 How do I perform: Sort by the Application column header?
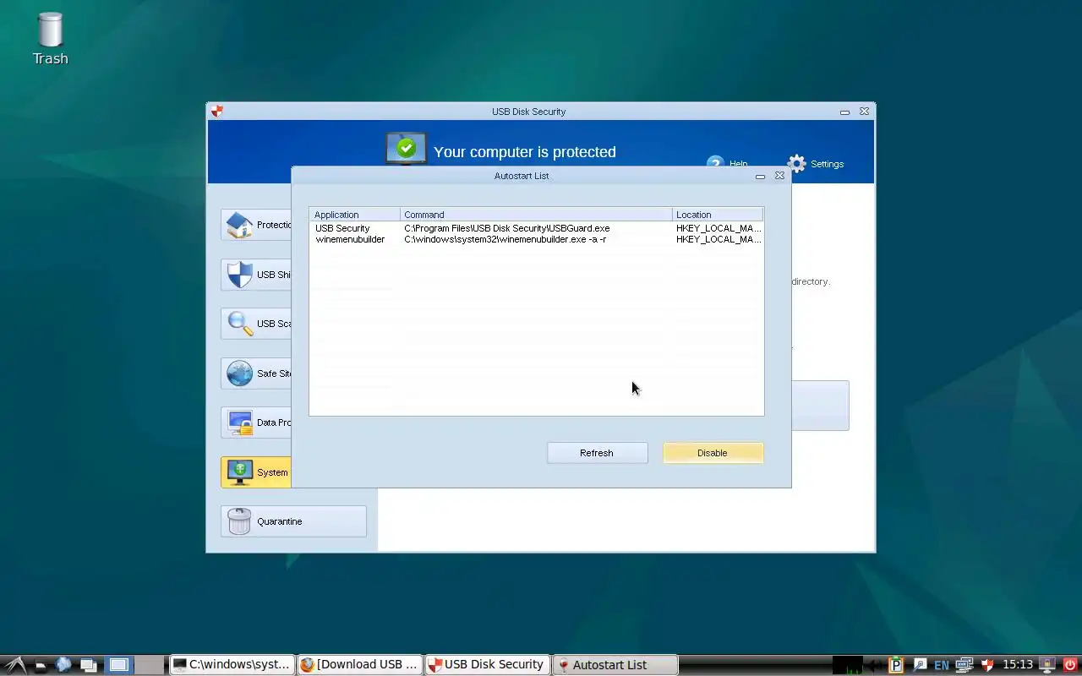pos(355,215)
